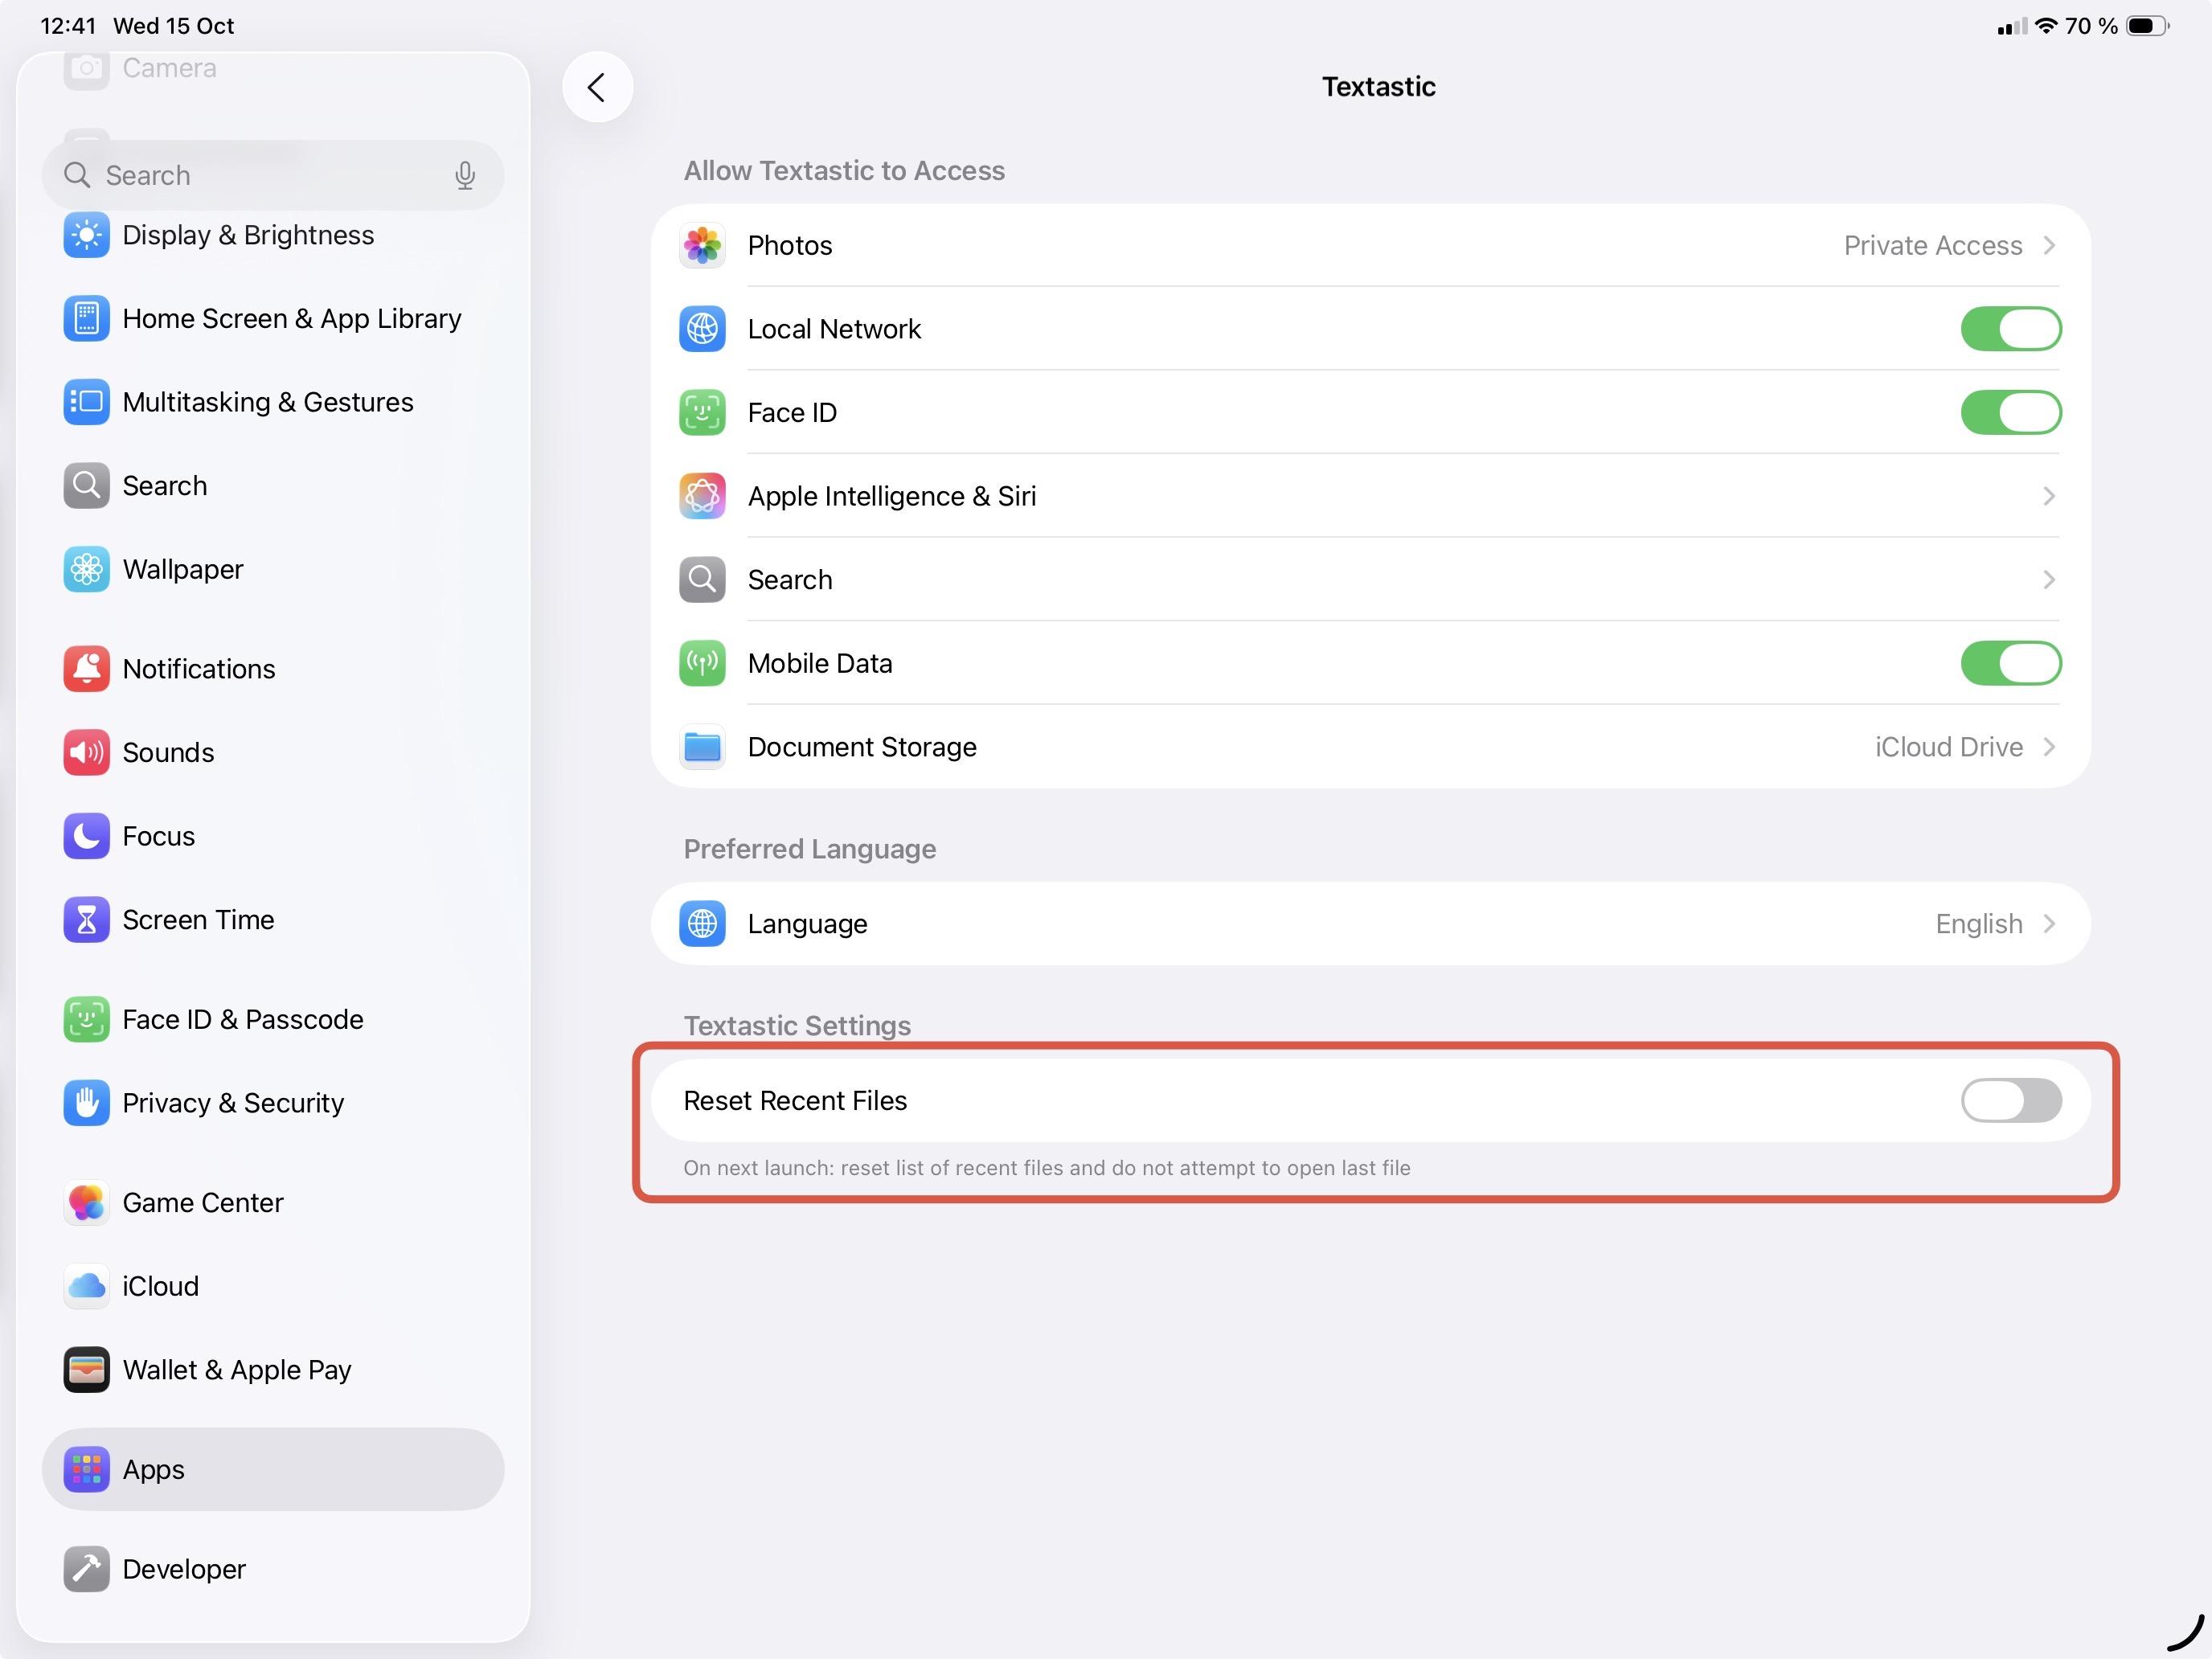Open Language English selection
This screenshot has width=2212, height=1659.
click(x=2047, y=923)
